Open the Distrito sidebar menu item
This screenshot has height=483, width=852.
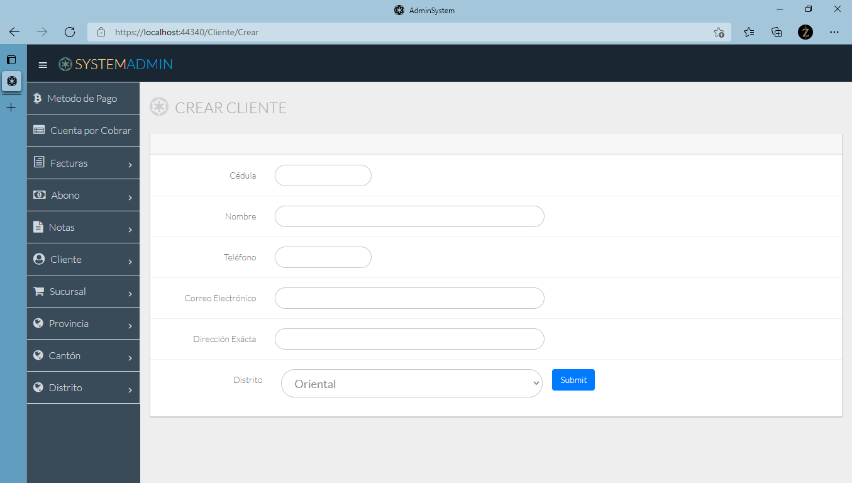(x=65, y=387)
